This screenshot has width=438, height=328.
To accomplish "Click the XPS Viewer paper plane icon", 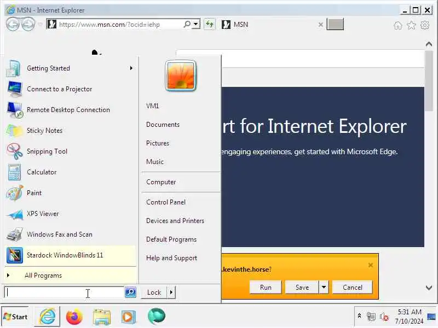I will click(14, 214).
